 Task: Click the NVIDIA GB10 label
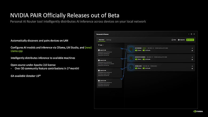pyautogui.click(x=154, y=66)
